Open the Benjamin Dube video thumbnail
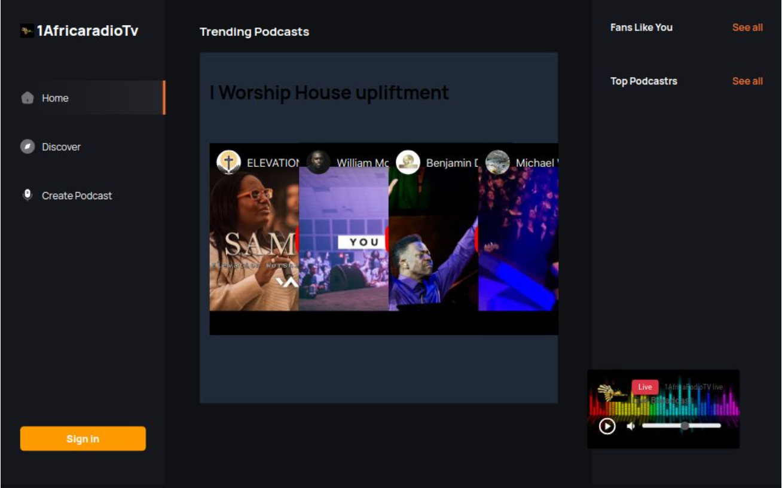 433,239
